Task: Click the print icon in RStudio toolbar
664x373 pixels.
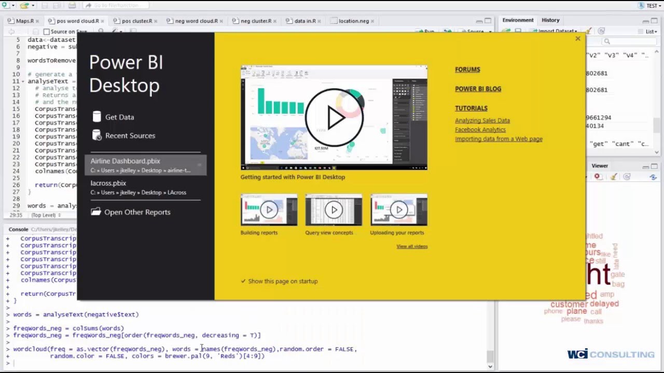Action: [72, 5]
